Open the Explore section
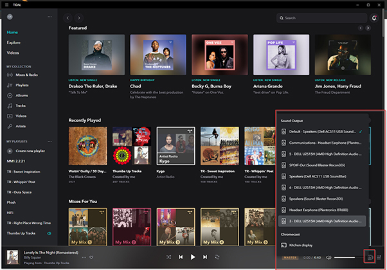The height and width of the screenshot is (270, 387). tap(14, 42)
